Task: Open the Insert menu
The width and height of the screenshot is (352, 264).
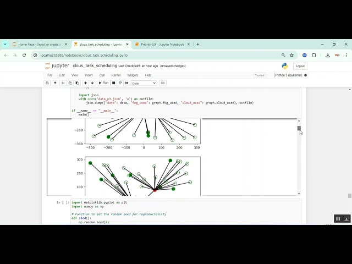Action: click(x=89, y=75)
